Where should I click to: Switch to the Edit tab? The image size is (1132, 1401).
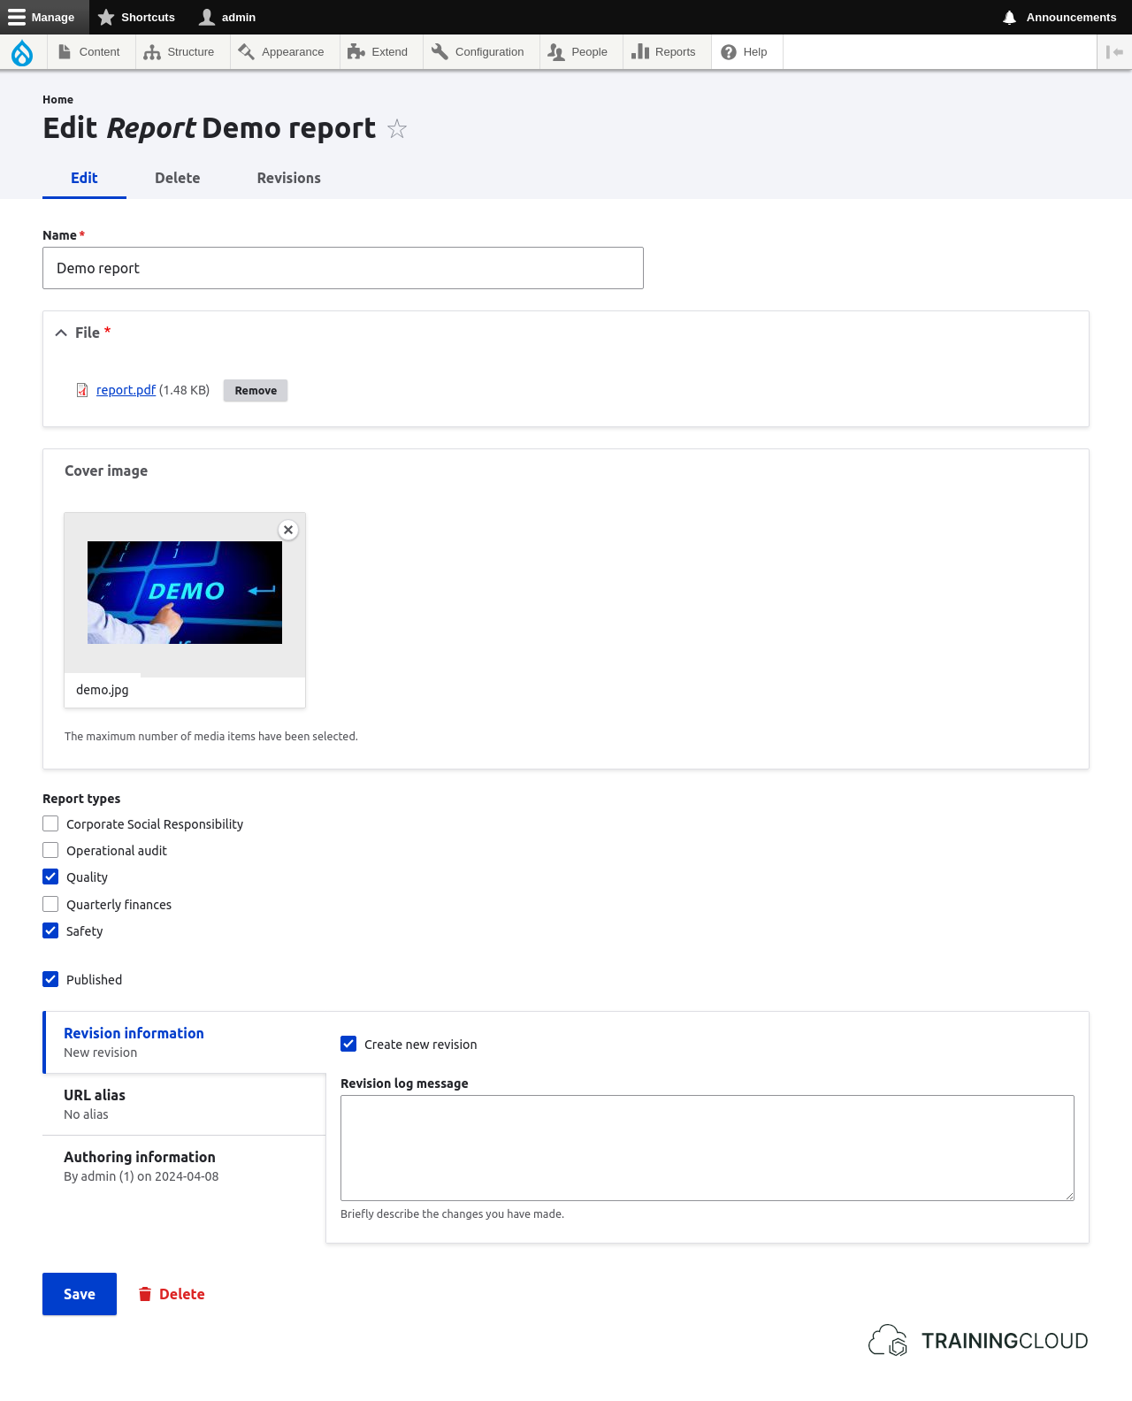(x=84, y=178)
